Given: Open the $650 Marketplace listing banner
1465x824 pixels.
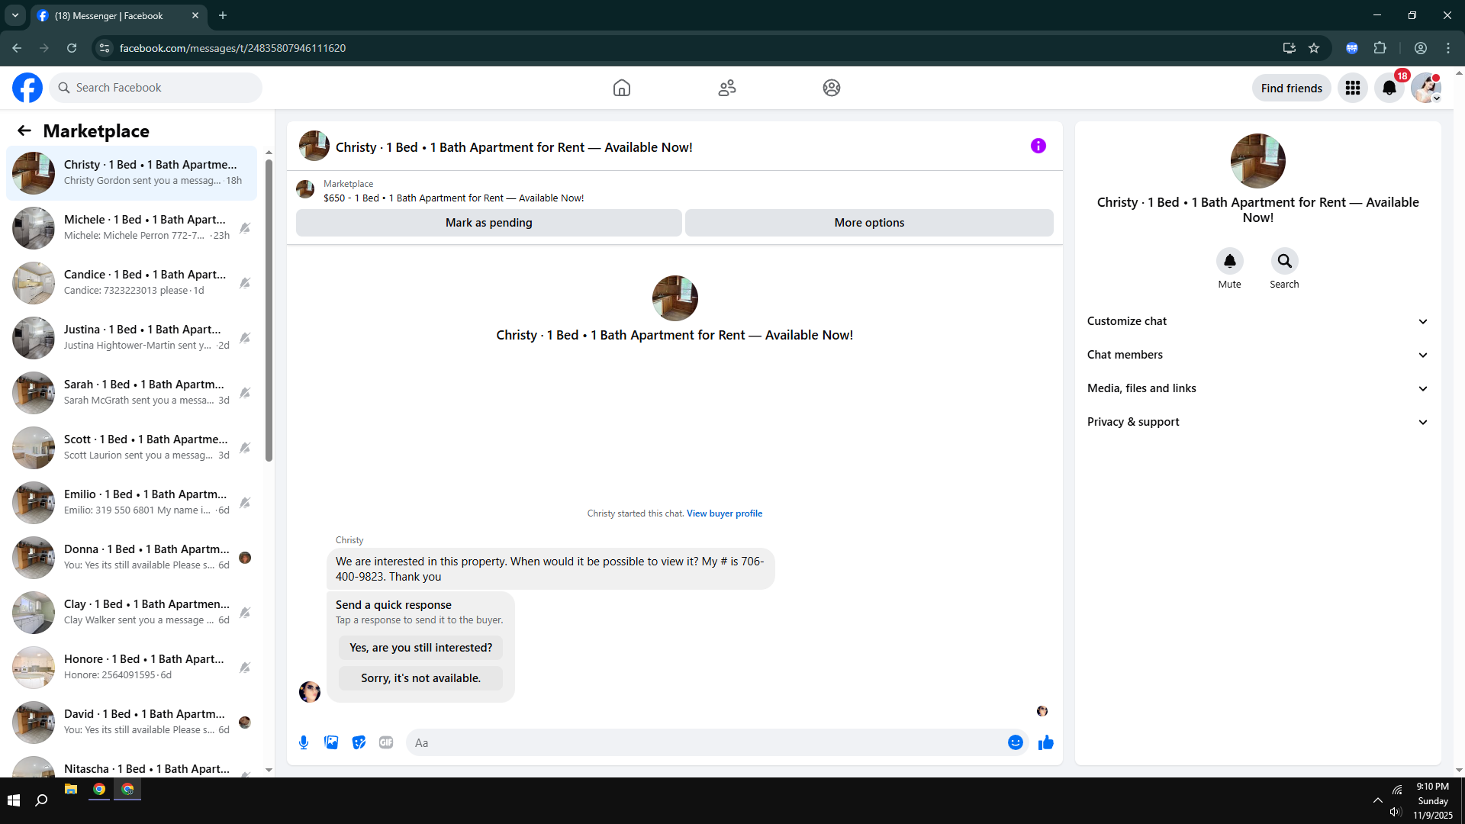Looking at the screenshot, I should click(x=675, y=191).
